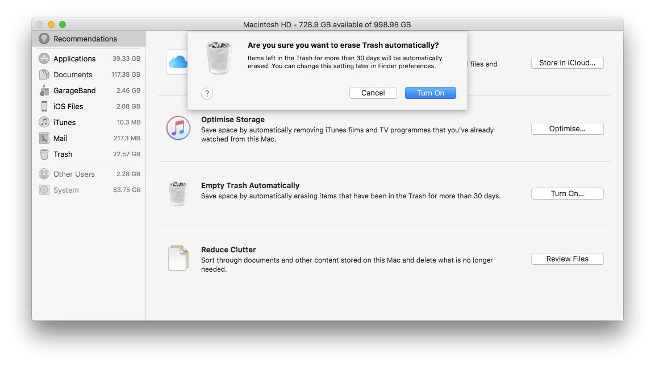Click the trash icon inside the confirmation dialog
This screenshot has width=655, height=366.
[219, 57]
